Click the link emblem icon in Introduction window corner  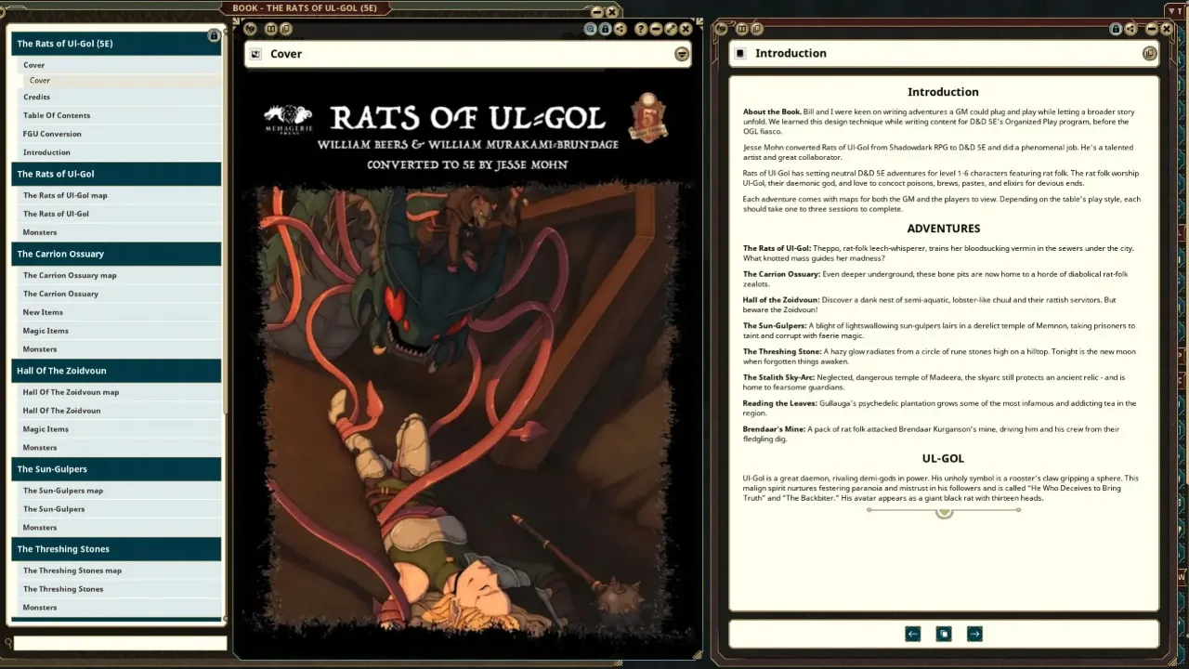pos(721,29)
